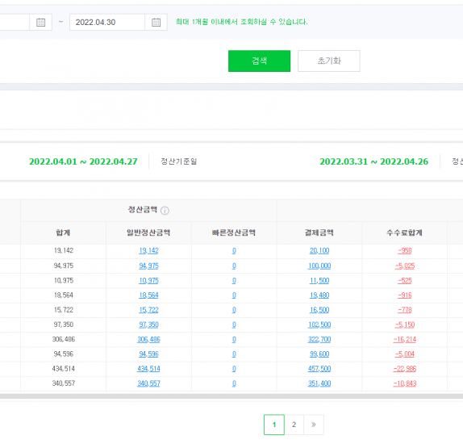Select page 2 in pagination
The height and width of the screenshot is (444, 463).
pyautogui.click(x=294, y=425)
